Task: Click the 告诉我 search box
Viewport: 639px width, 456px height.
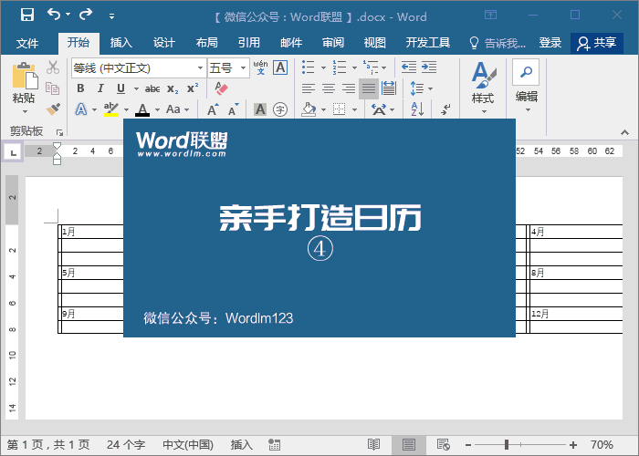Action: coord(498,43)
